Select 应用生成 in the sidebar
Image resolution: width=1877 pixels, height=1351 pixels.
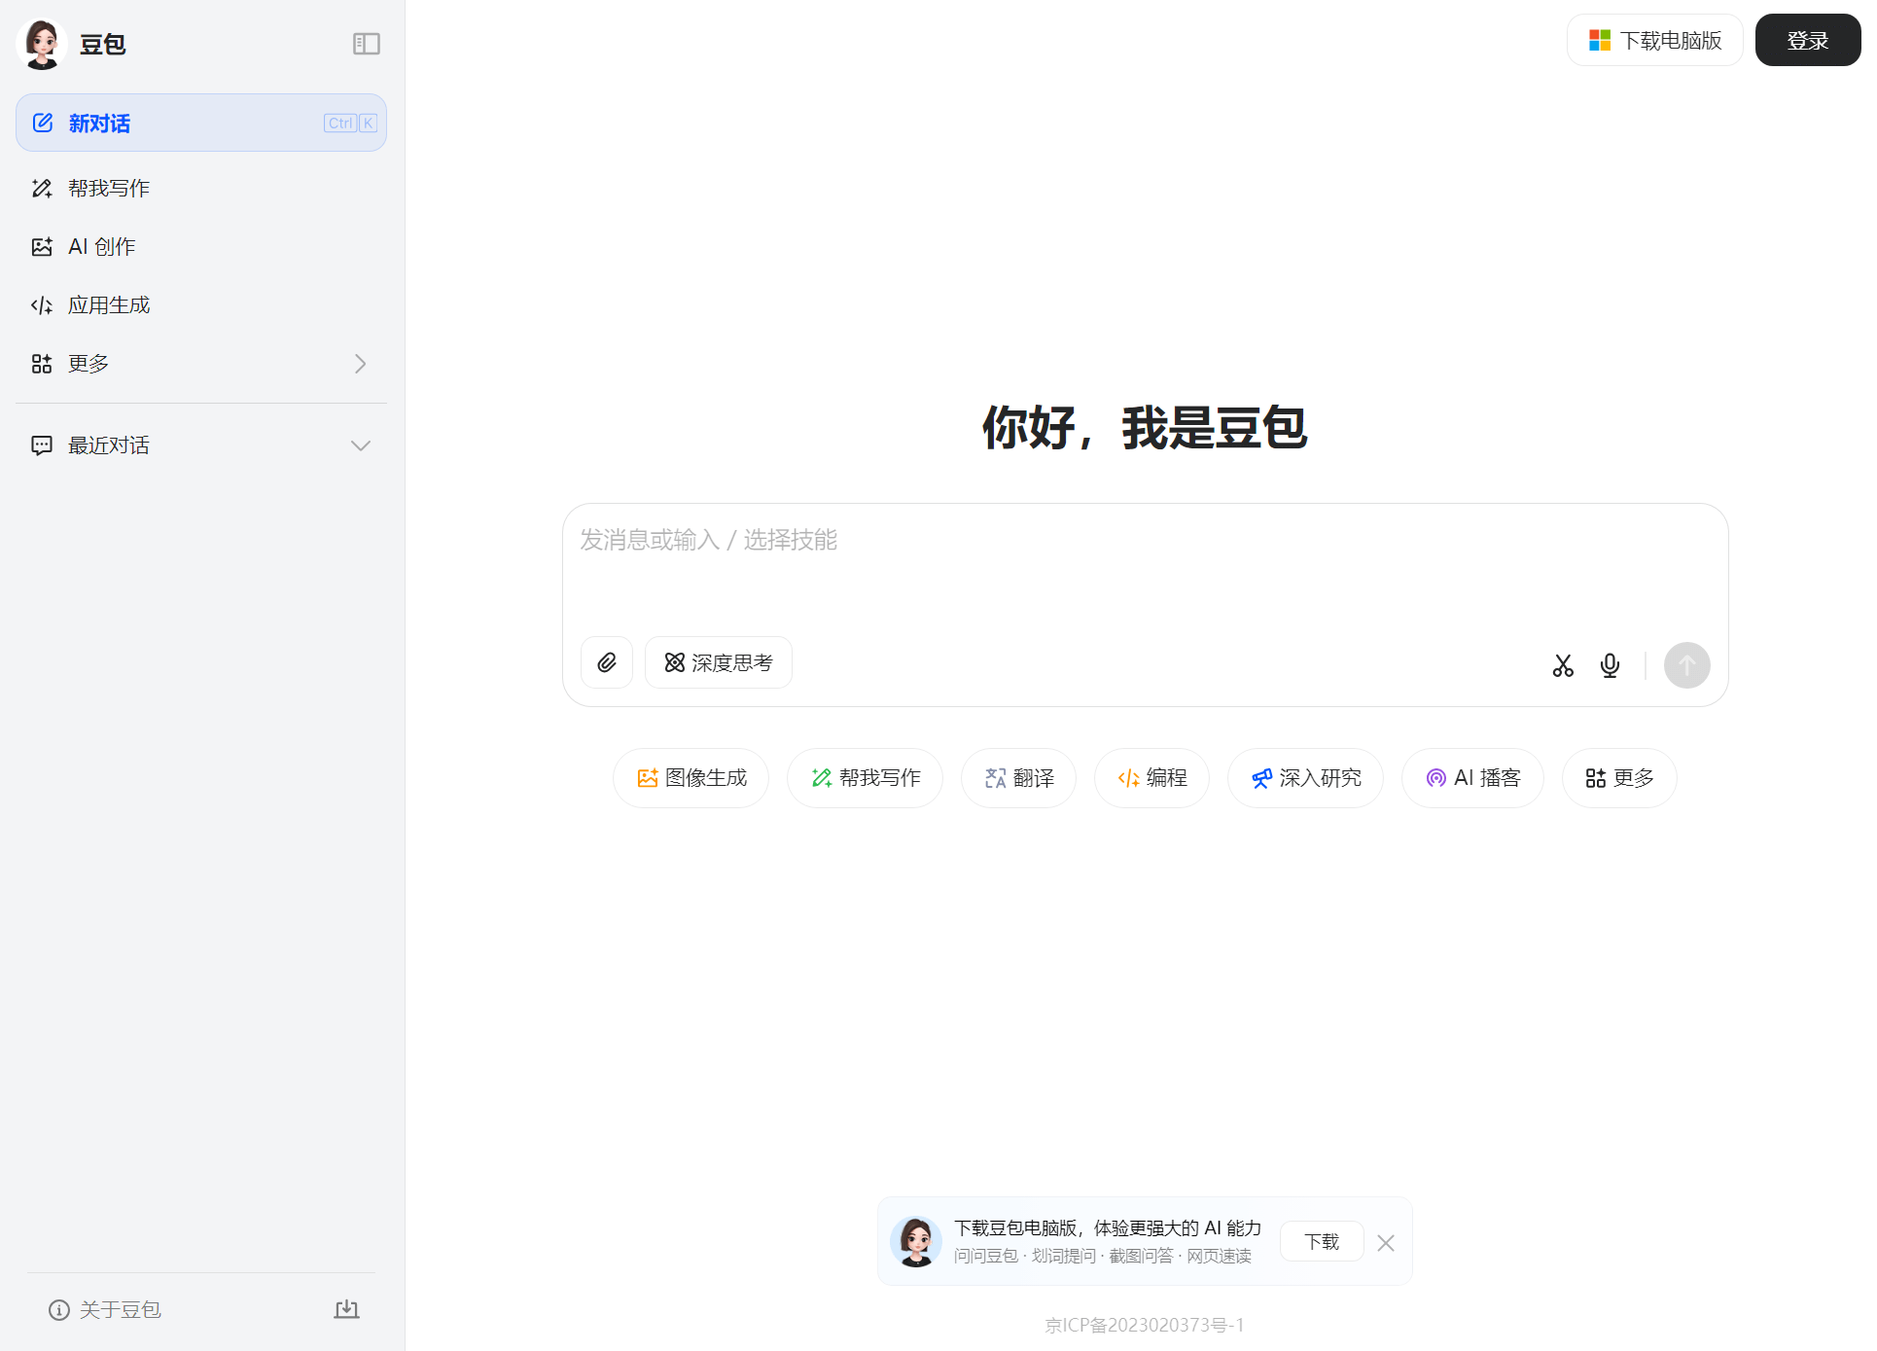pos(108,304)
